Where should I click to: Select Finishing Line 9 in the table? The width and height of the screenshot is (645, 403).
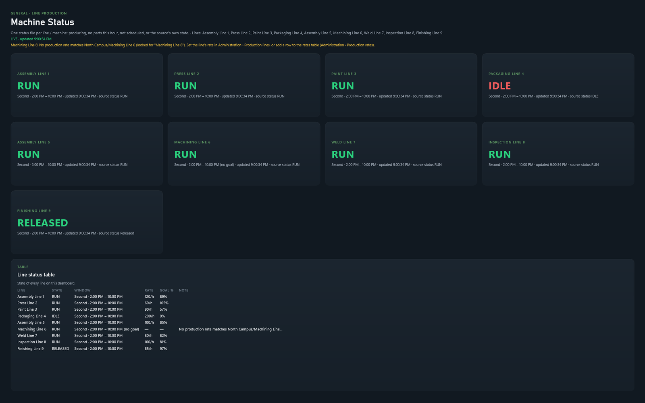[30, 349]
